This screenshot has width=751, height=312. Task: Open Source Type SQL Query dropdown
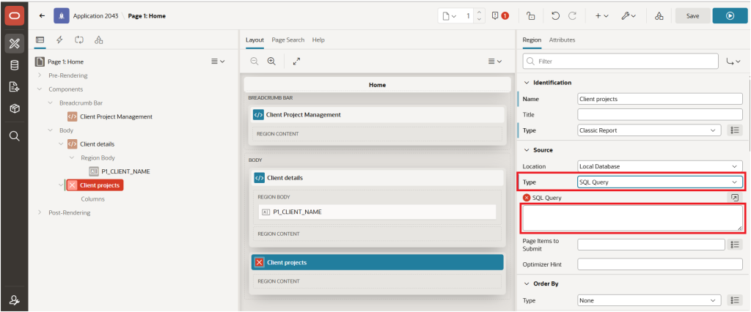point(660,182)
